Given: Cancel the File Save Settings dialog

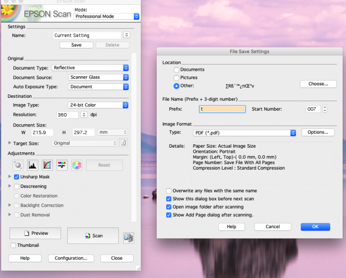Looking at the screenshot, I should click(x=272, y=227).
